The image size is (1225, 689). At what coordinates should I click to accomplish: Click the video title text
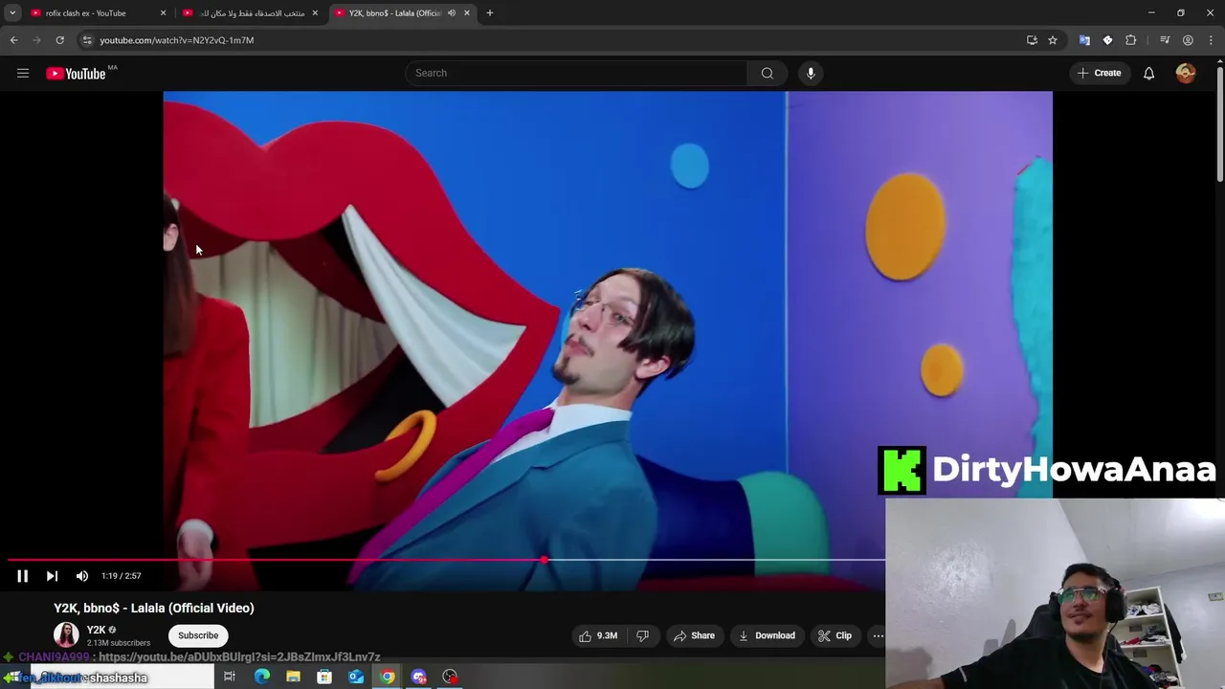[x=154, y=608]
